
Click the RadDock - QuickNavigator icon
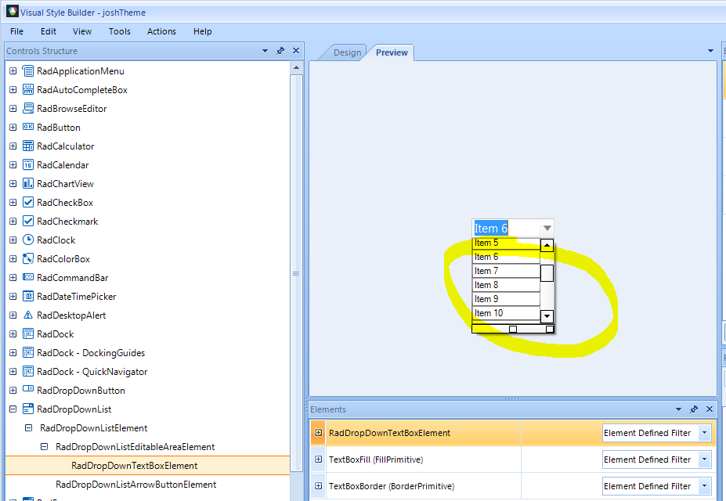[28, 372]
